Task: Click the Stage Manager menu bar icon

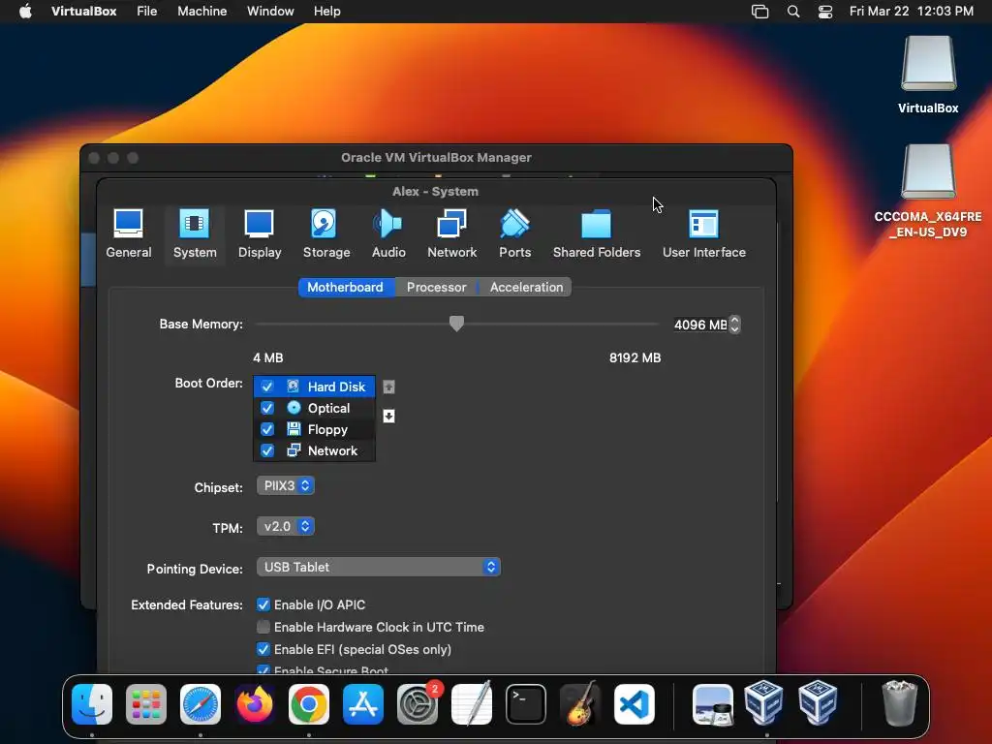Action: 759,12
